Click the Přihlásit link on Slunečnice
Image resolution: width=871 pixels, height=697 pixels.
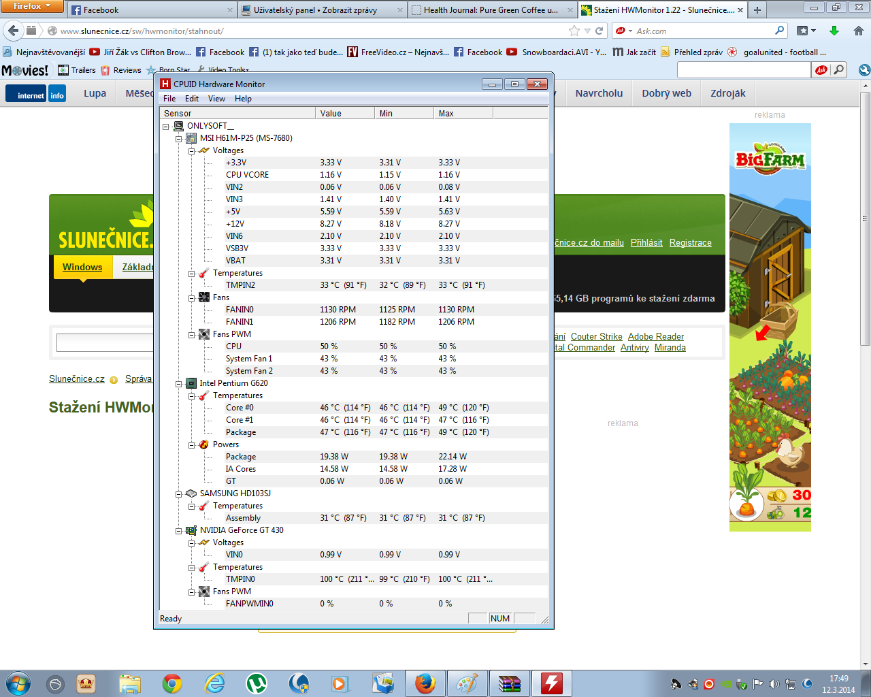(x=646, y=242)
